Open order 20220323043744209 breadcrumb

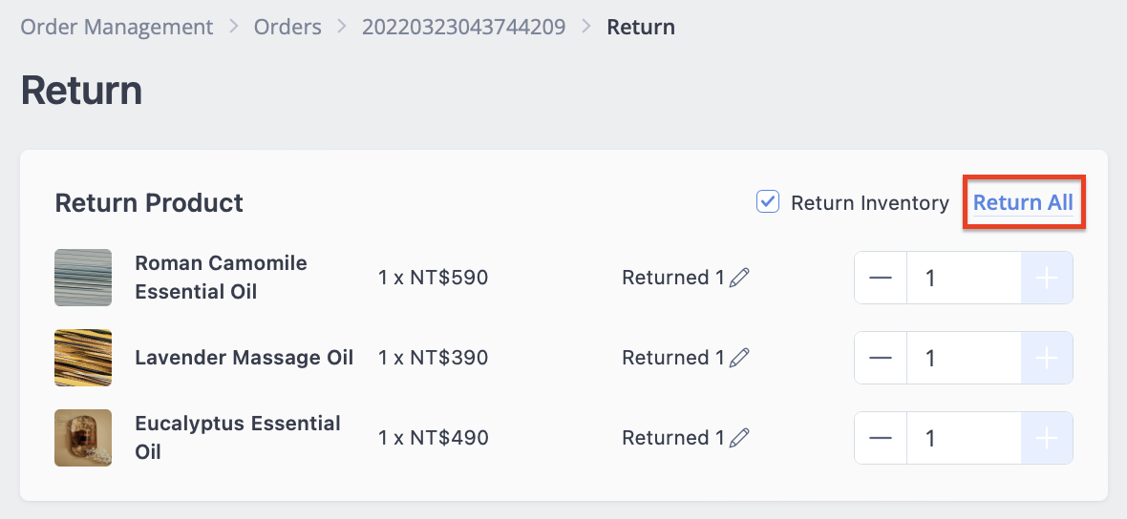tap(463, 28)
